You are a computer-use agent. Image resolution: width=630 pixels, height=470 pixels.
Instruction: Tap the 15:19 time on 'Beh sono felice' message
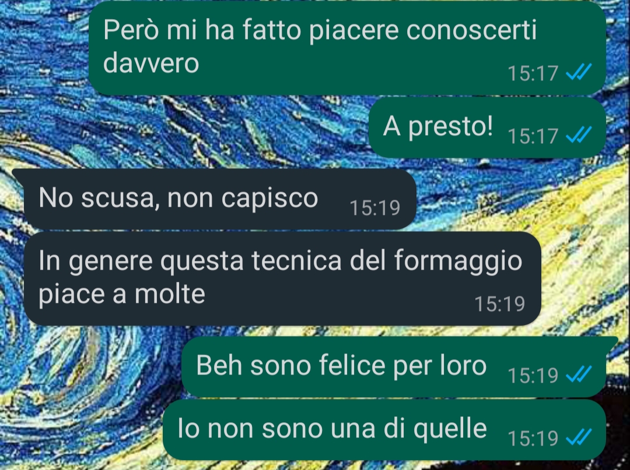coord(533,375)
